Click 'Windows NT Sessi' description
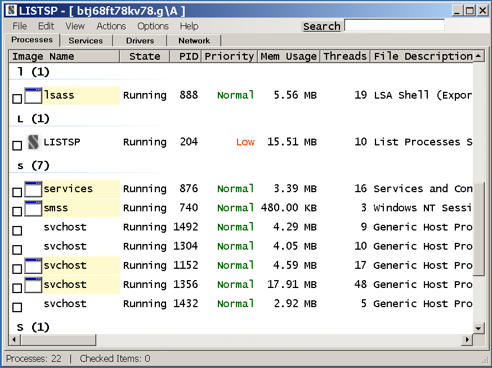Viewport: 492px width, 368px height. 422,208
